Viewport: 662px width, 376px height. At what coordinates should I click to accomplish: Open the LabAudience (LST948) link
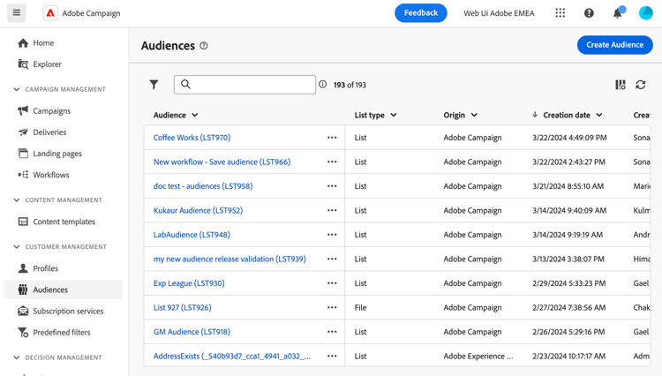pos(192,235)
